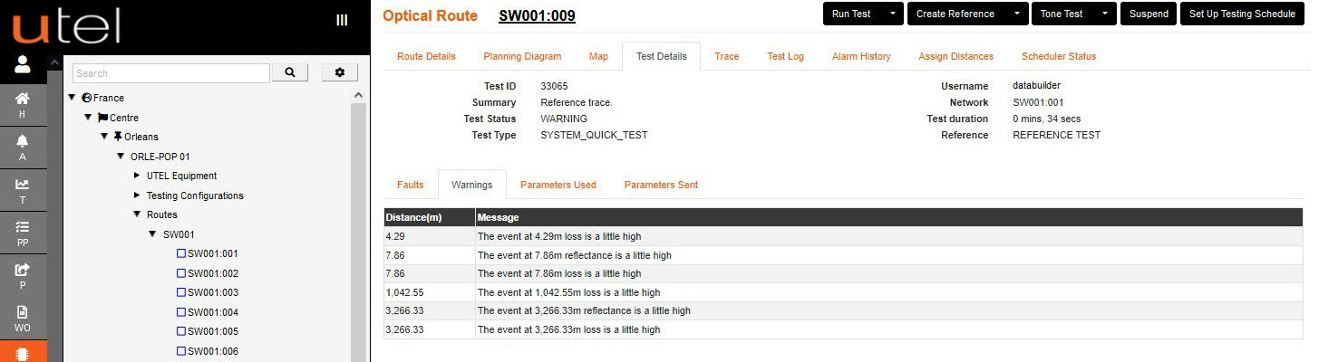Viewport: 1319px width, 362px height.
Task: Open the document icon labeled WO
Action: pos(23,318)
